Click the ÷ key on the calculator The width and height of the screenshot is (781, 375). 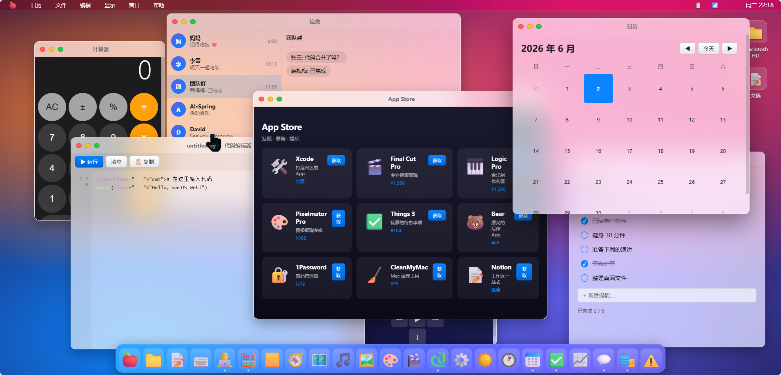pyautogui.click(x=144, y=107)
